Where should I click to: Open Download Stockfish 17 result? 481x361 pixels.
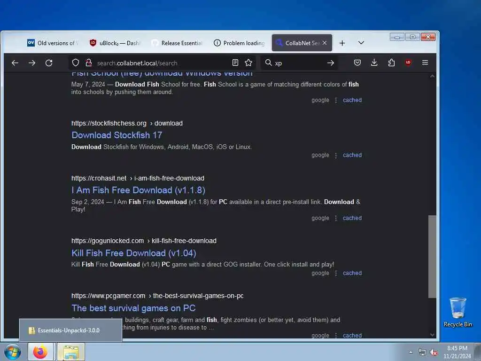click(117, 135)
